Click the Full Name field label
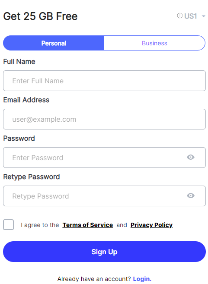Viewport: 208px width, 284px height. coord(19,62)
